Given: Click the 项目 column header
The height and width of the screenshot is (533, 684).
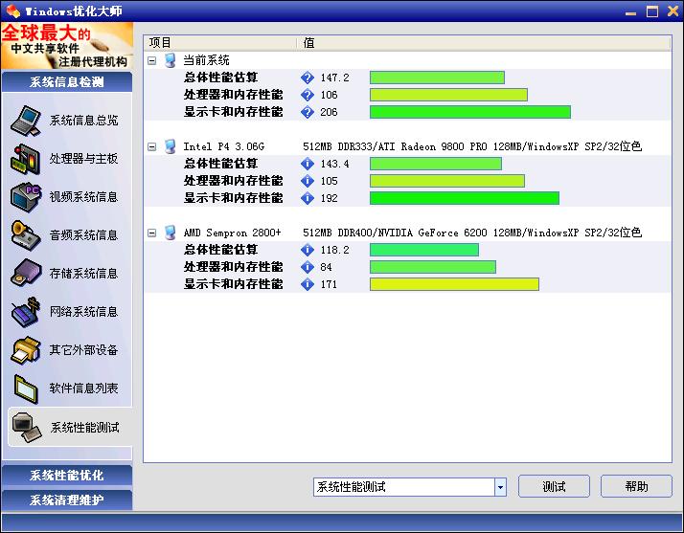Looking at the screenshot, I should pos(220,43).
